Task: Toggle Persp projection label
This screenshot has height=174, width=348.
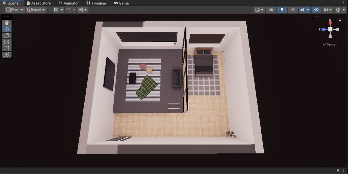Action: pos(330,45)
